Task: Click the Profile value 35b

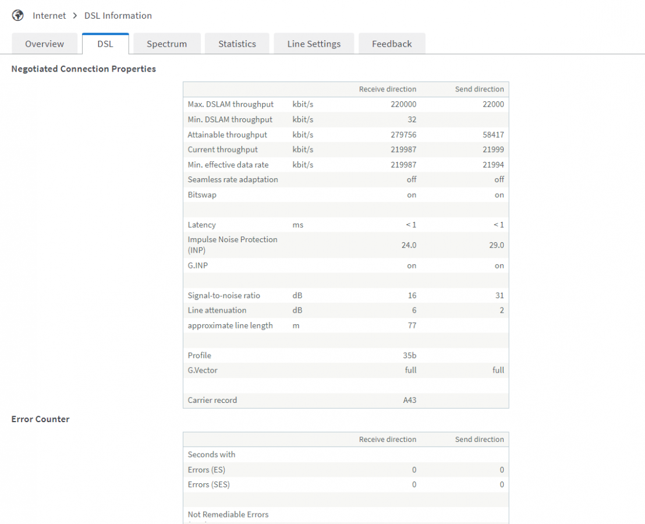Action: click(x=410, y=355)
